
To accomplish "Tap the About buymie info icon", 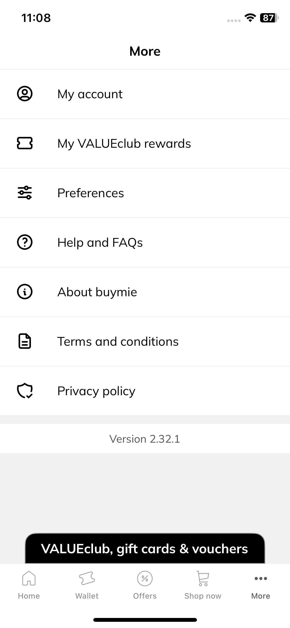I will click(x=25, y=292).
